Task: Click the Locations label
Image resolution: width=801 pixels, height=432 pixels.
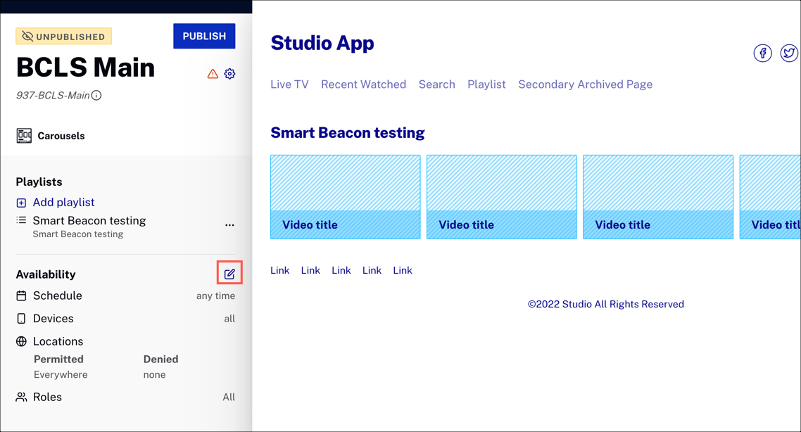Action: (x=58, y=342)
